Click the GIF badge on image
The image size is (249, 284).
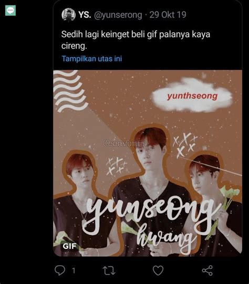tap(69, 246)
